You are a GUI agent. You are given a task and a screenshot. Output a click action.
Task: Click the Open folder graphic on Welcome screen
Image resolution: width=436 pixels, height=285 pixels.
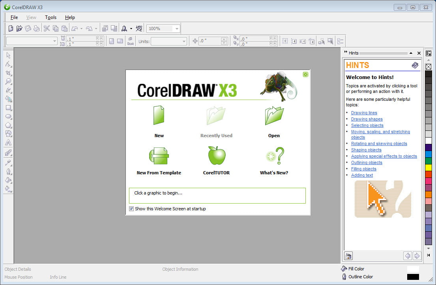pyautogui.click(x=274, y=115)
